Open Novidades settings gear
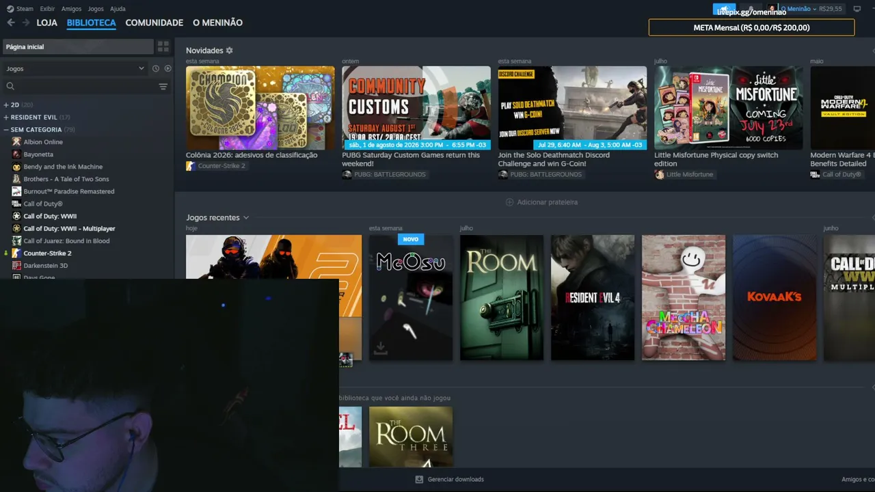875x492 pixels. 229,51
